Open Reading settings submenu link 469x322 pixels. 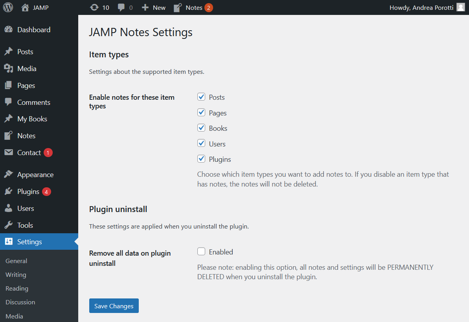tap(17, 289)
